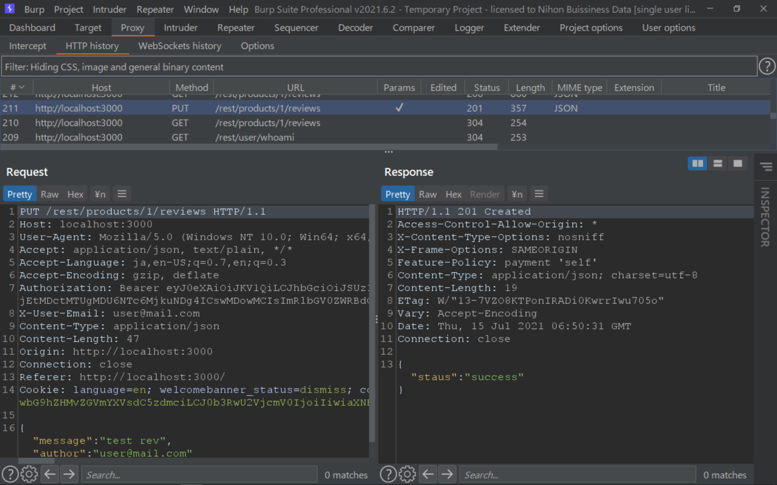
Task: Select request Raw view tab
Action: click(x=49, y=194)
